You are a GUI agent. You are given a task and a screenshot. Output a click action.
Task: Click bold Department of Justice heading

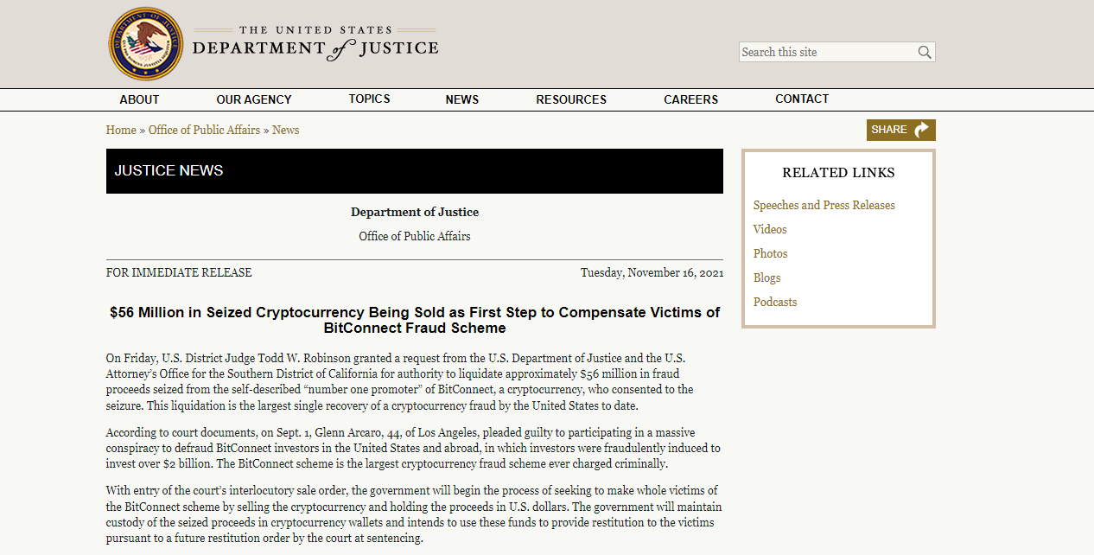415,212
